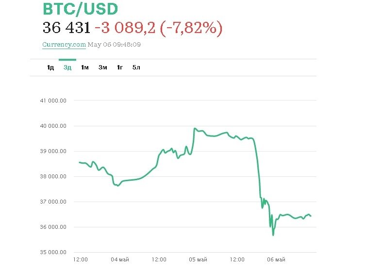The width and height of the screenshot is (366, 274).
Task: Click the 35 000.00 price axis label
Action: (53, 252)
